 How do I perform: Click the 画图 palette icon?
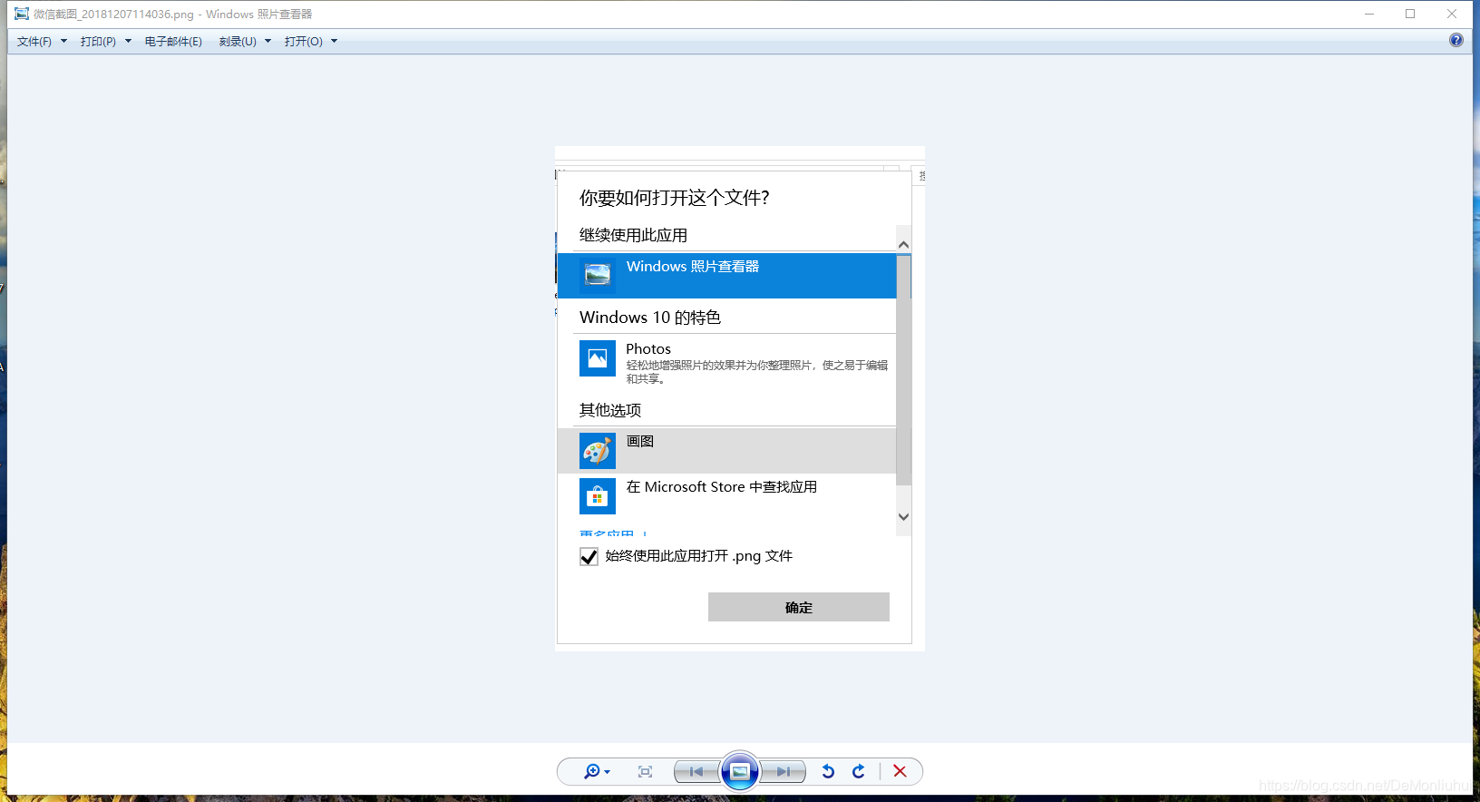pos(598,451)
